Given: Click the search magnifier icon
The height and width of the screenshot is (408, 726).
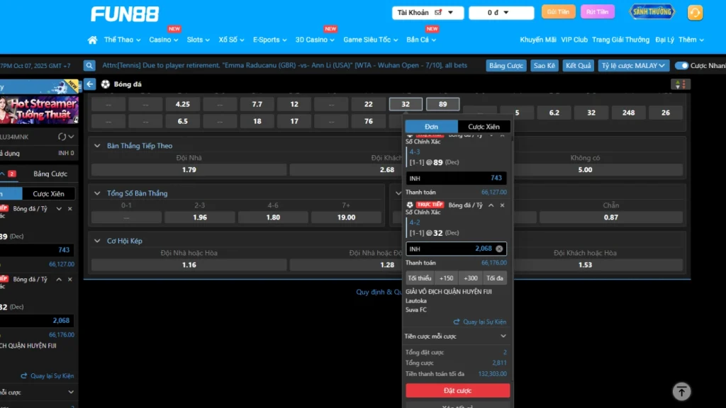Looking at the screenshot, I should 89,66.
